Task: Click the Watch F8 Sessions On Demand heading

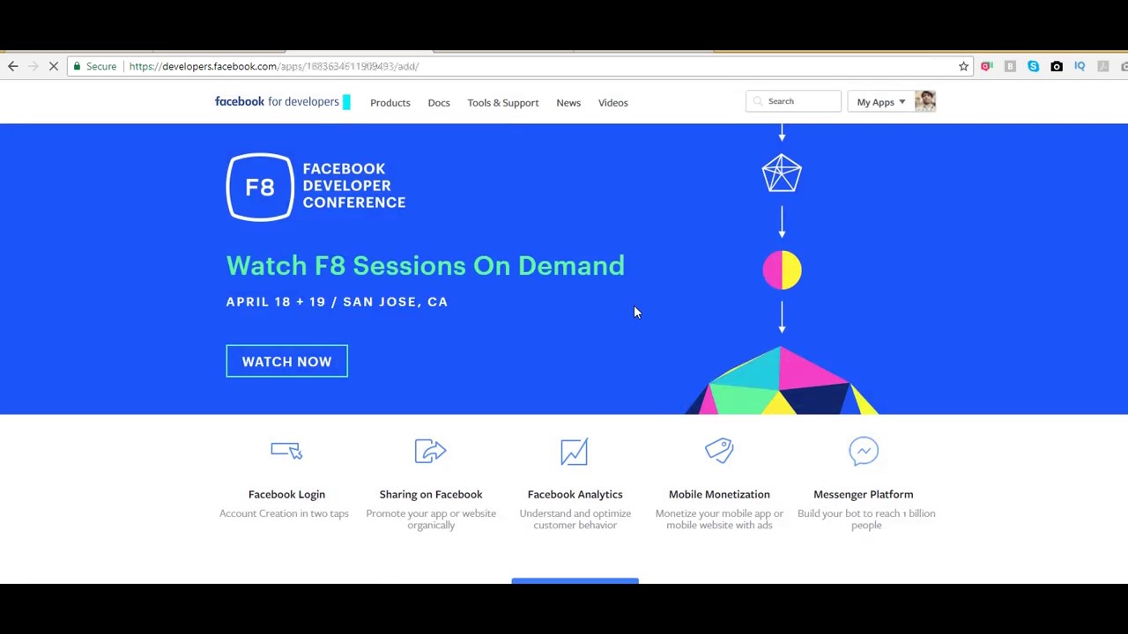Action: click(425, 266)
